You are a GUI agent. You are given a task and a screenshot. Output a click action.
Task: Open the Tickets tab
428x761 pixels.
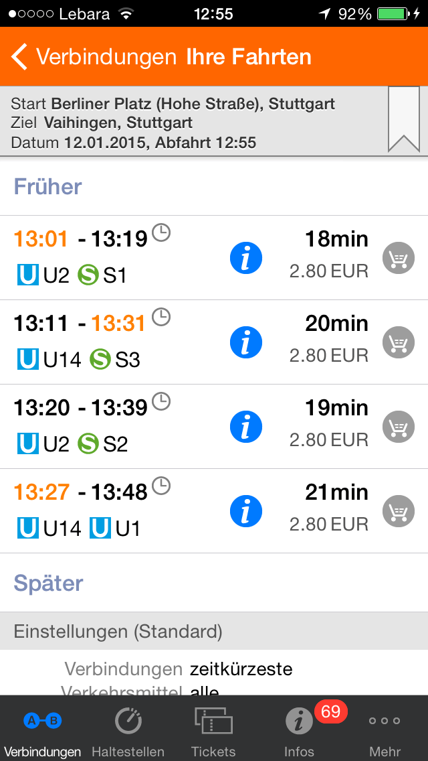click(x=213, y=729)
